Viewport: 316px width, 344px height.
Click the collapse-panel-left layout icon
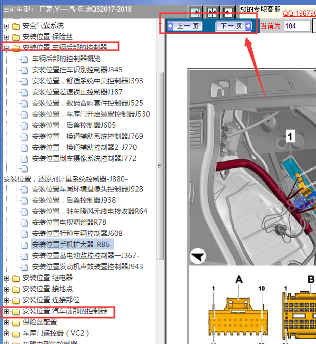(x=228, y=12)
